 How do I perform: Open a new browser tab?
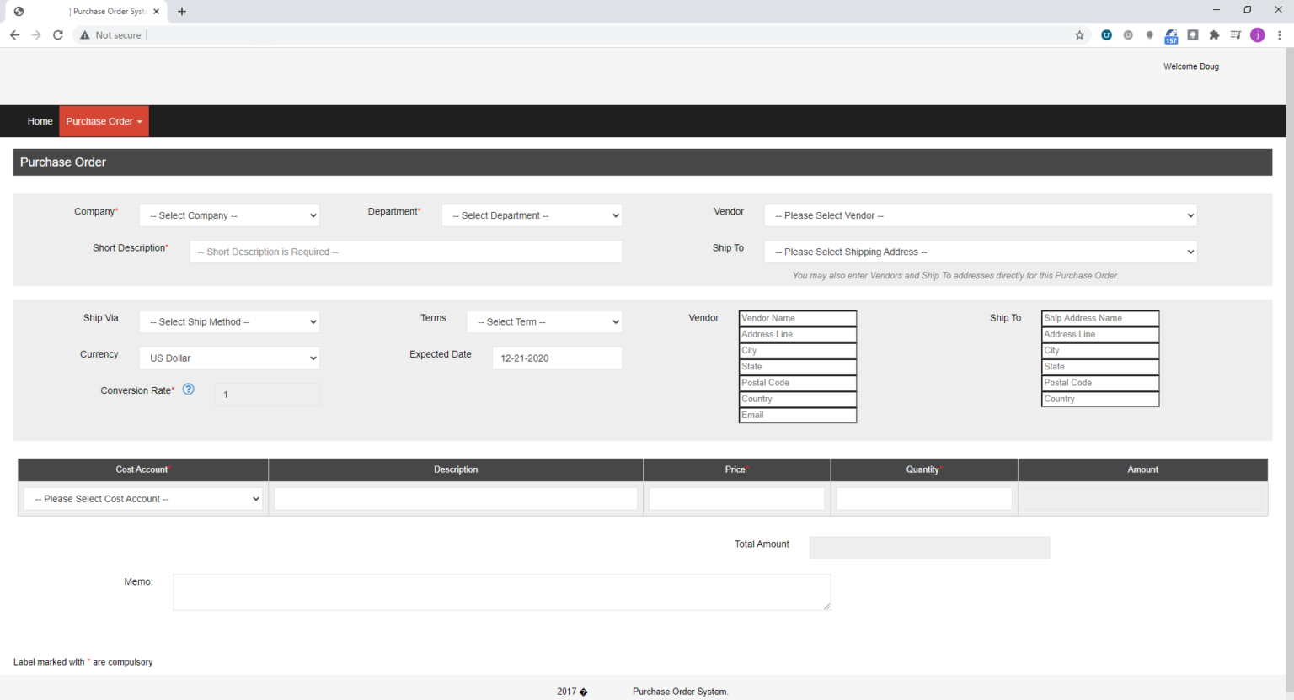tap(182, 12)
